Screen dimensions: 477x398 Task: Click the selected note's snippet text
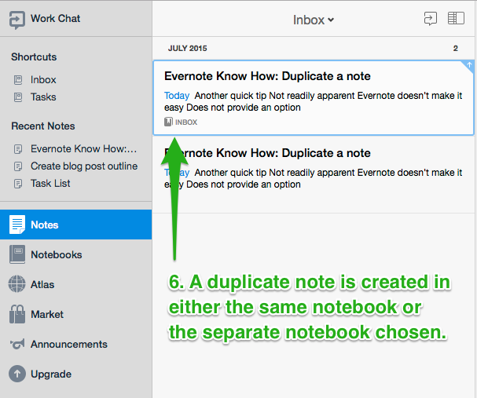coord(313,101)
